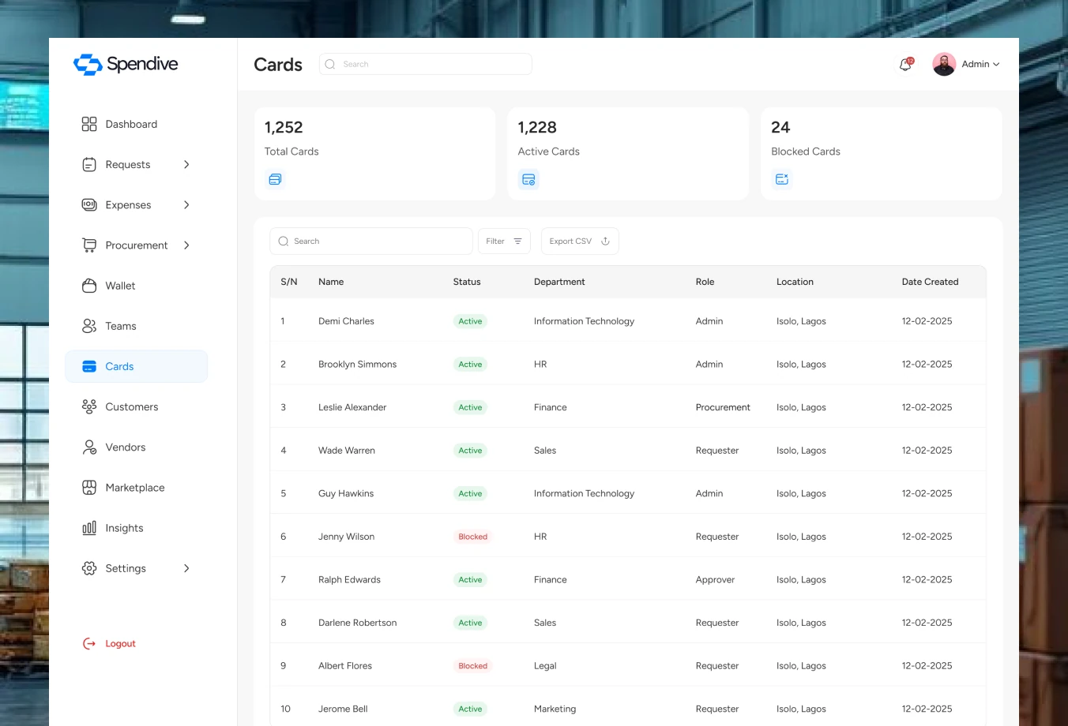Viewport: 1068px width, 726px height.
Task: Select the Jerome Bell name cell
Action: (343, 709)
